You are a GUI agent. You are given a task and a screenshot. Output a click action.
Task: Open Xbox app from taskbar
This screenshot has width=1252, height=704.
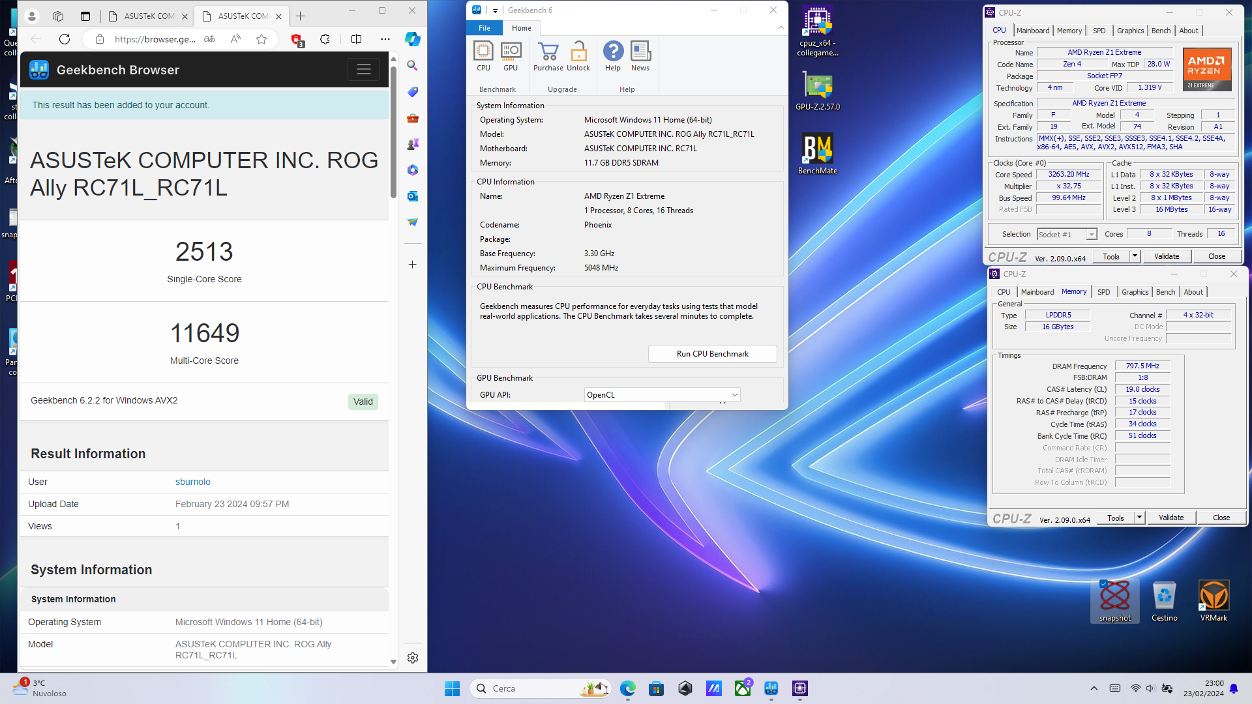743,688
